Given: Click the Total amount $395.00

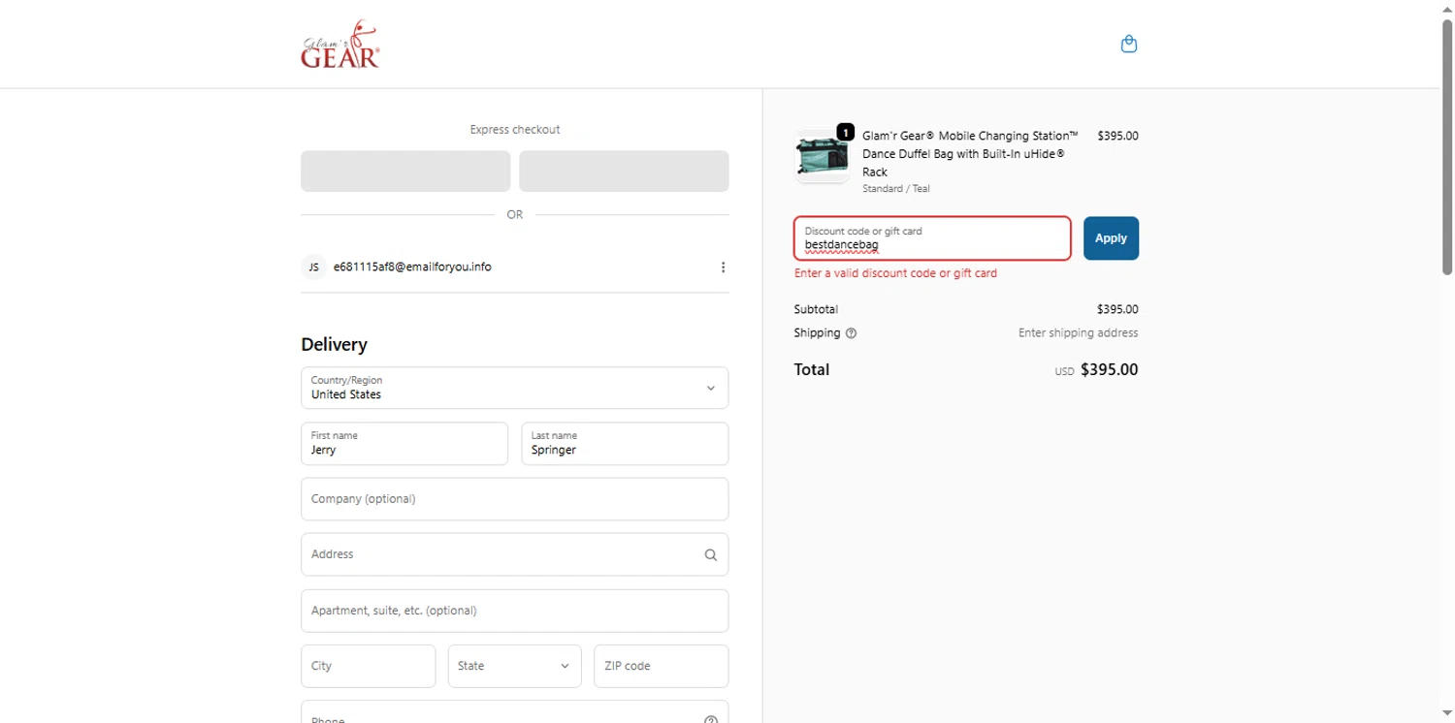Looking at the screenshot, I should 1109,370.
